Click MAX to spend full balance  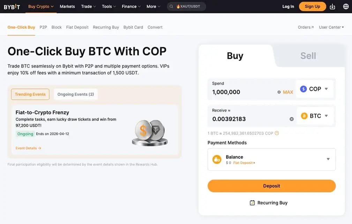(x=288, y=92)
